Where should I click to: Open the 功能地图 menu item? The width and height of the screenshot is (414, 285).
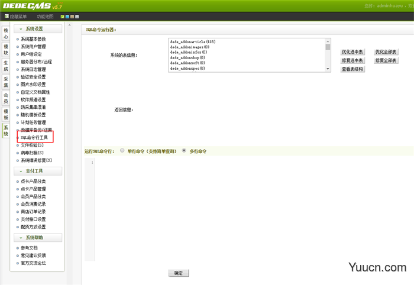click(45, 17)
